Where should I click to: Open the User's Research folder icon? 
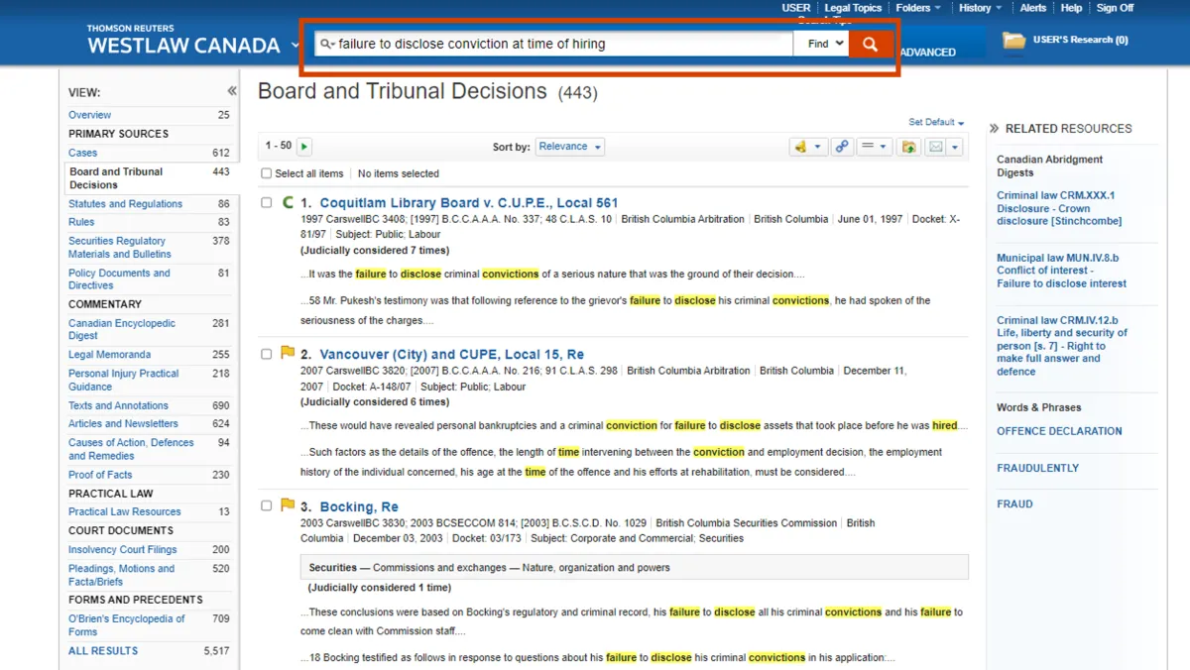coord(1013,41)
